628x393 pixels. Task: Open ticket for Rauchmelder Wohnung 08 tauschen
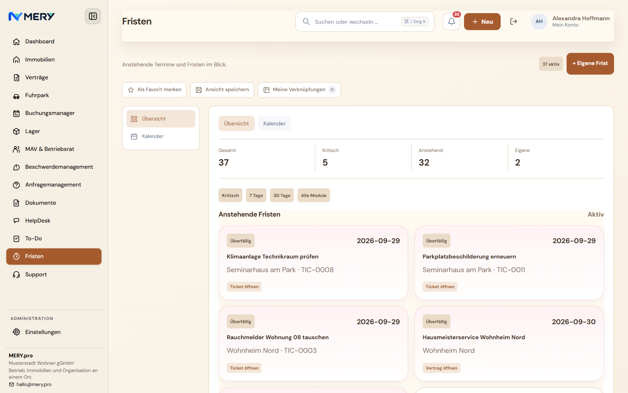click(244, 368)
